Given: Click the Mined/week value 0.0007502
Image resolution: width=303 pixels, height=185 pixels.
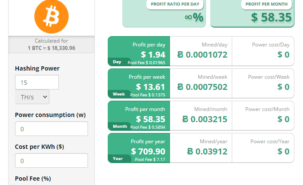Looking at the screenshot, I should tap(202, 87).
